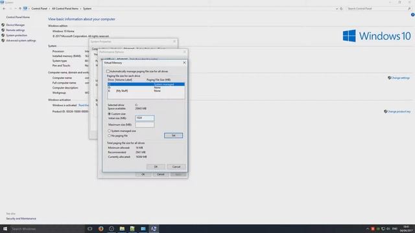Click the Search Windows taskbar box
Image resolution: width=415 pixels, height=233 pixels.
coord(47,228)
